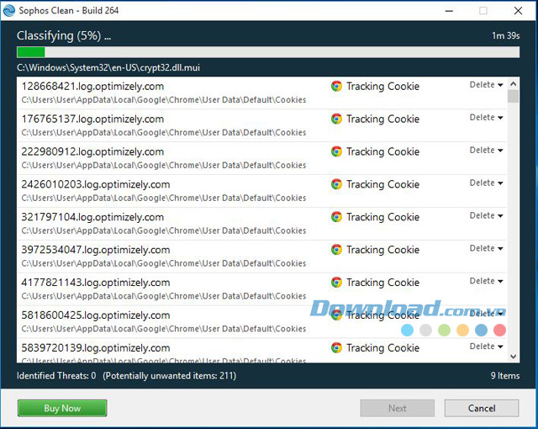This screenshot has width=538, height=429.
Task: Select row 5818600425.log.optimizely.com
Action: pyautogui.click(x=261, y=322)
